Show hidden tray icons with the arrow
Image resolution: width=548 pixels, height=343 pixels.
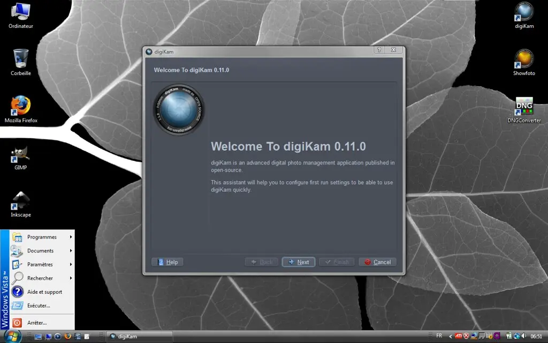pyautogui.click(x=450, y=336)
